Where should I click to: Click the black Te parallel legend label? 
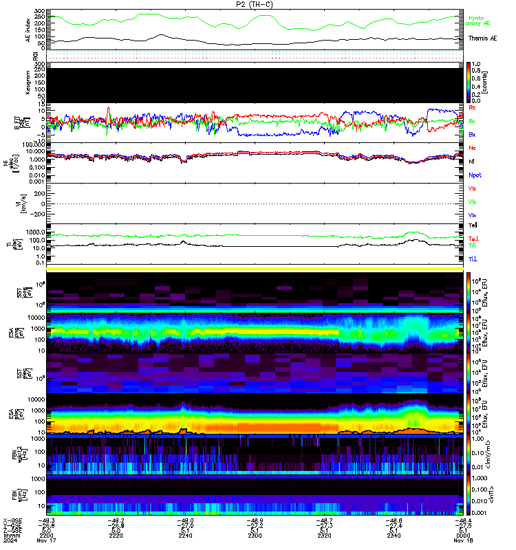[473, 225]
